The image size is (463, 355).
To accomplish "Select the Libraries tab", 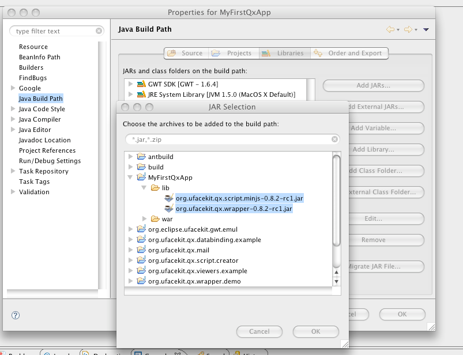I will 285,53.
